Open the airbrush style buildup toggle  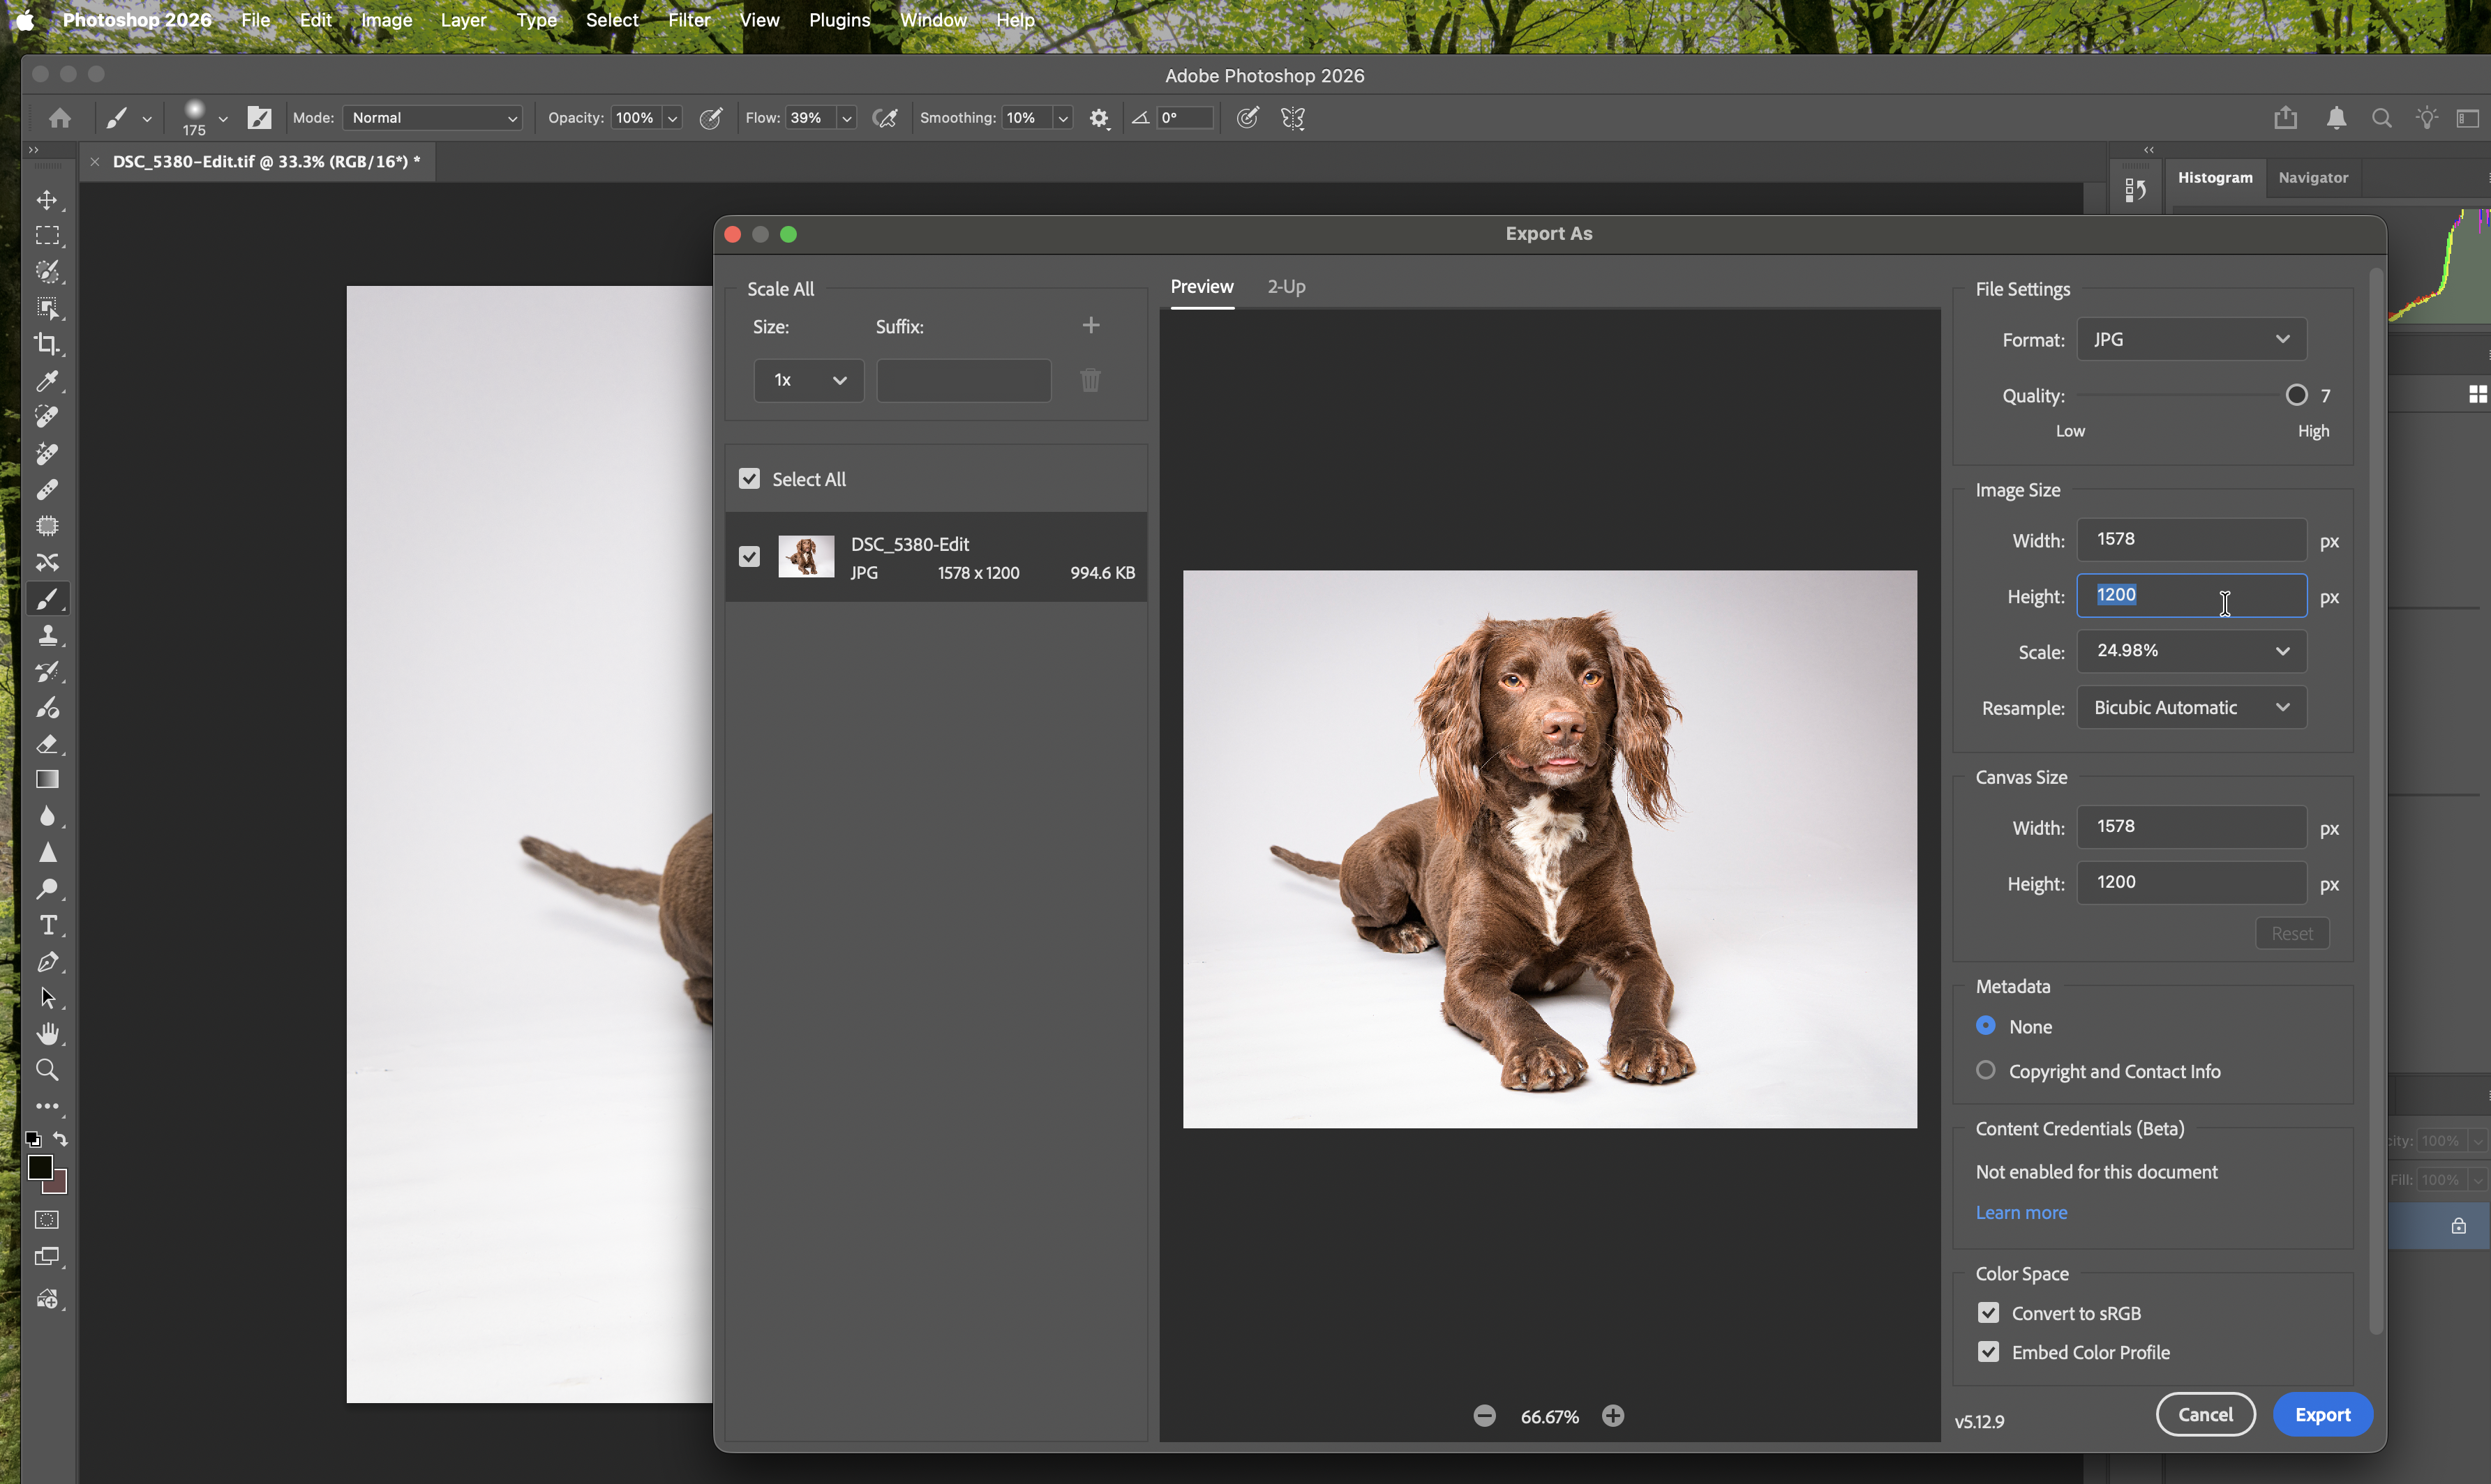884,118
